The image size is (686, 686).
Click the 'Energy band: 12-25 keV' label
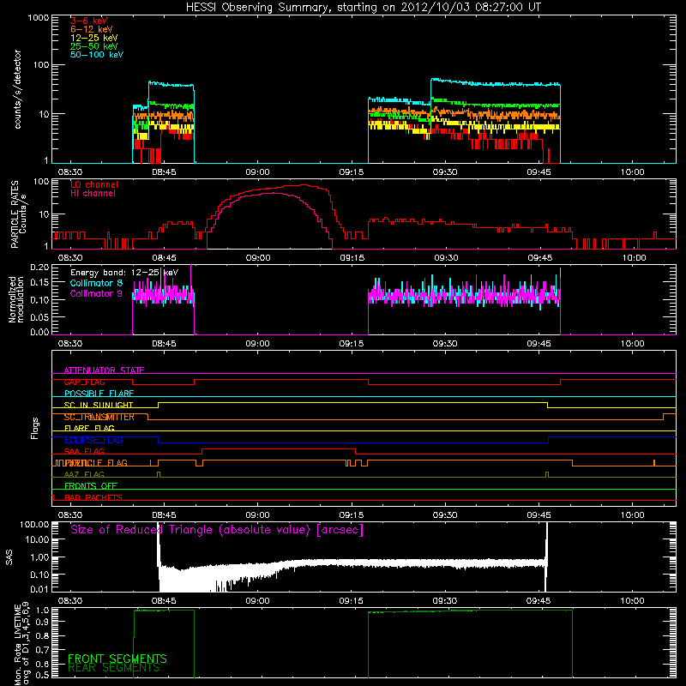pyautogui.click(x=124, y=273)
